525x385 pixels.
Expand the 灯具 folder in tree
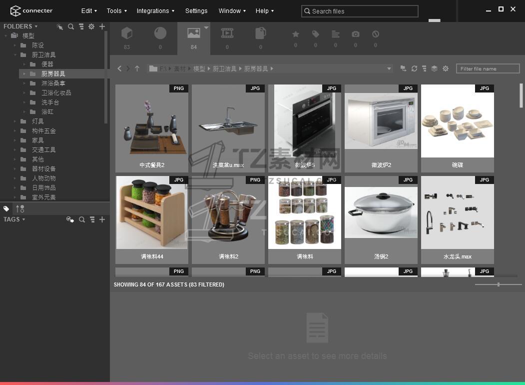click(x=15, y=121)
